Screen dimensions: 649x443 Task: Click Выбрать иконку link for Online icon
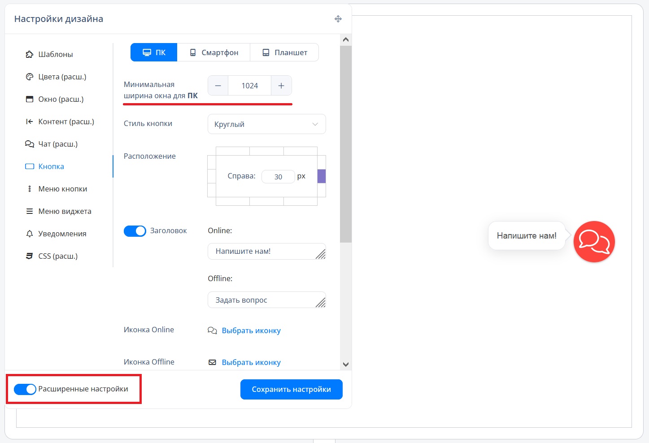click(x=251, y=330)
